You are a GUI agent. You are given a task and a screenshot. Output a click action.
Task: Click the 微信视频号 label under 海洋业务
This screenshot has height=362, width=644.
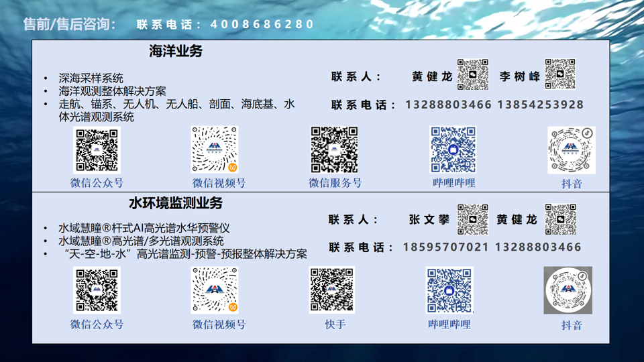[219, 183]
